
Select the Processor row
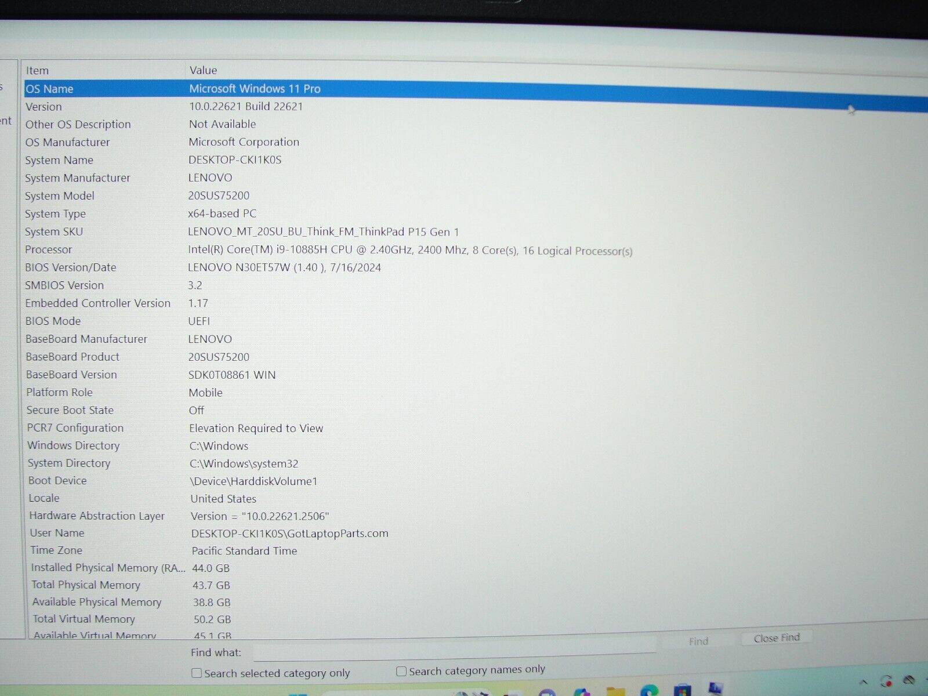(x=49, y=249)
